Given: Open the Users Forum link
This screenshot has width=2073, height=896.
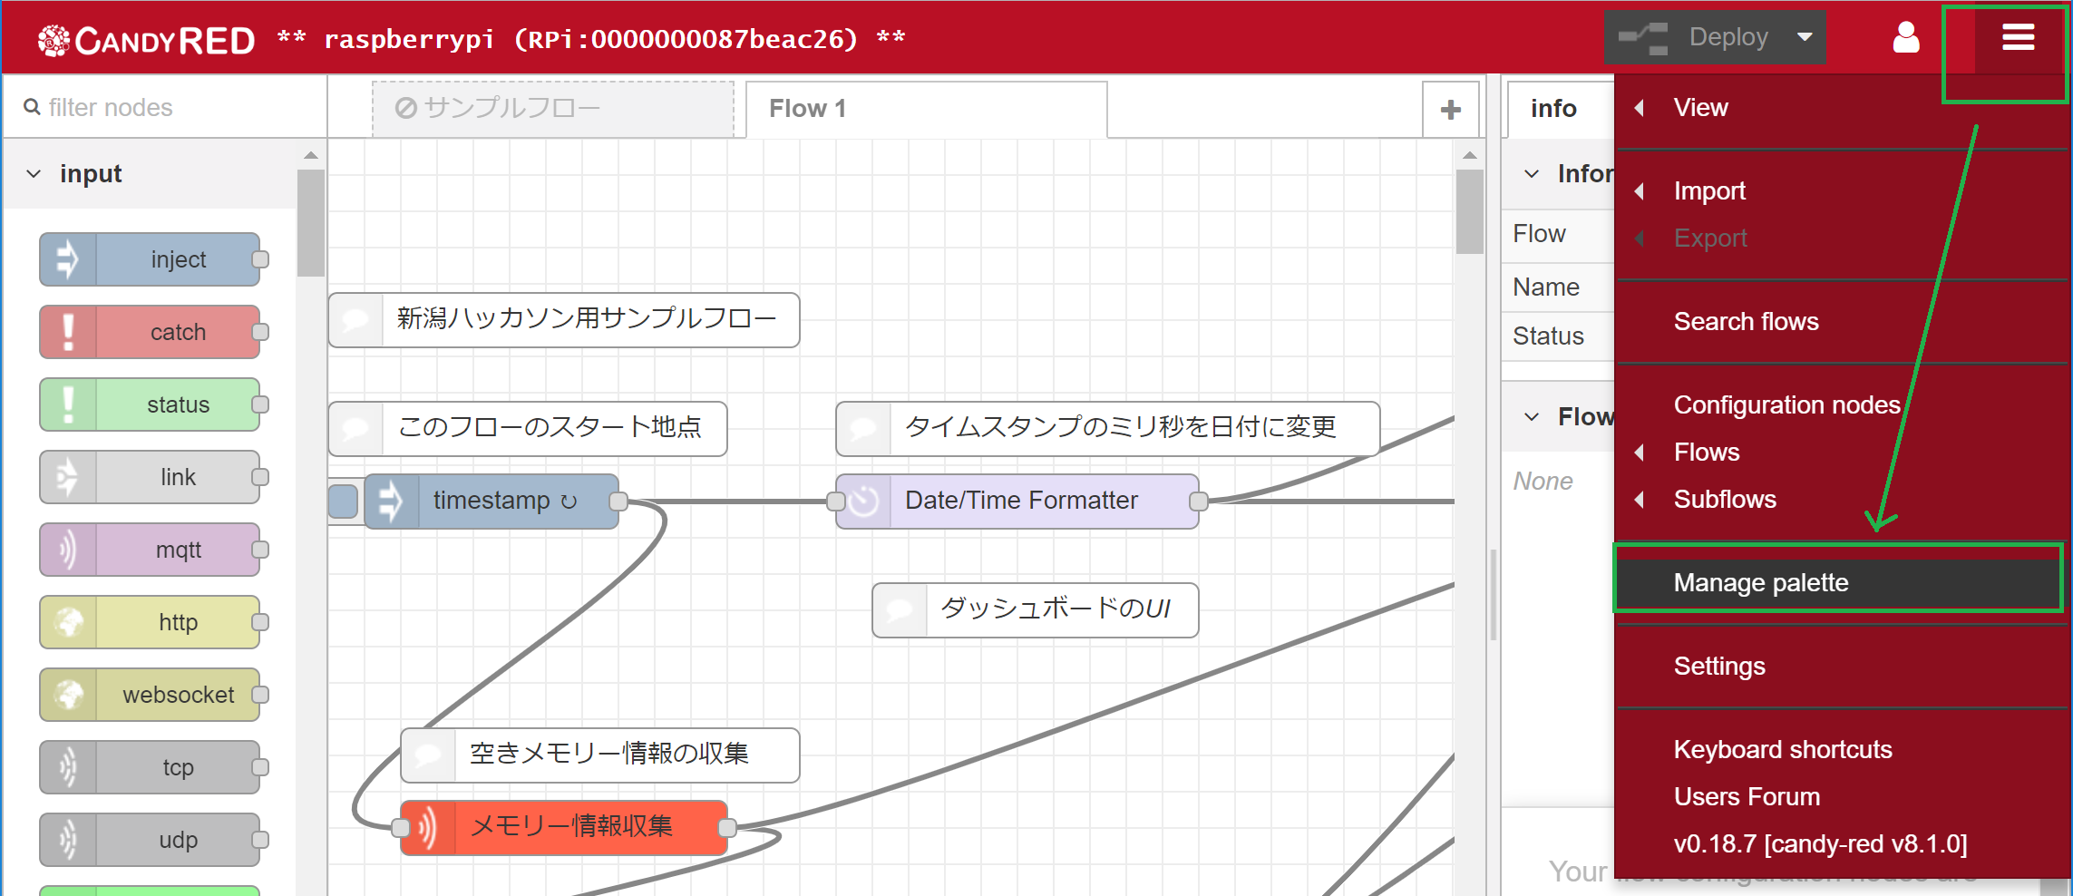Looking at the screenshot, I should click(x=1747, y=796).
